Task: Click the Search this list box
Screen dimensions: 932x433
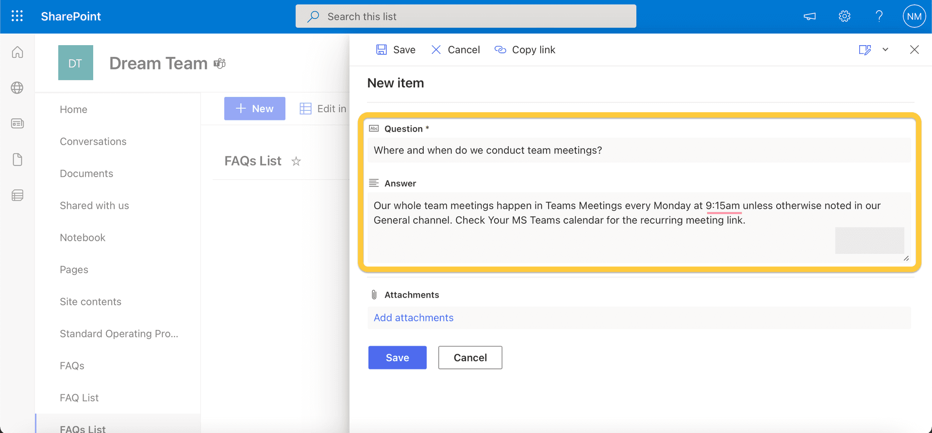Action: tap(466, 17)
